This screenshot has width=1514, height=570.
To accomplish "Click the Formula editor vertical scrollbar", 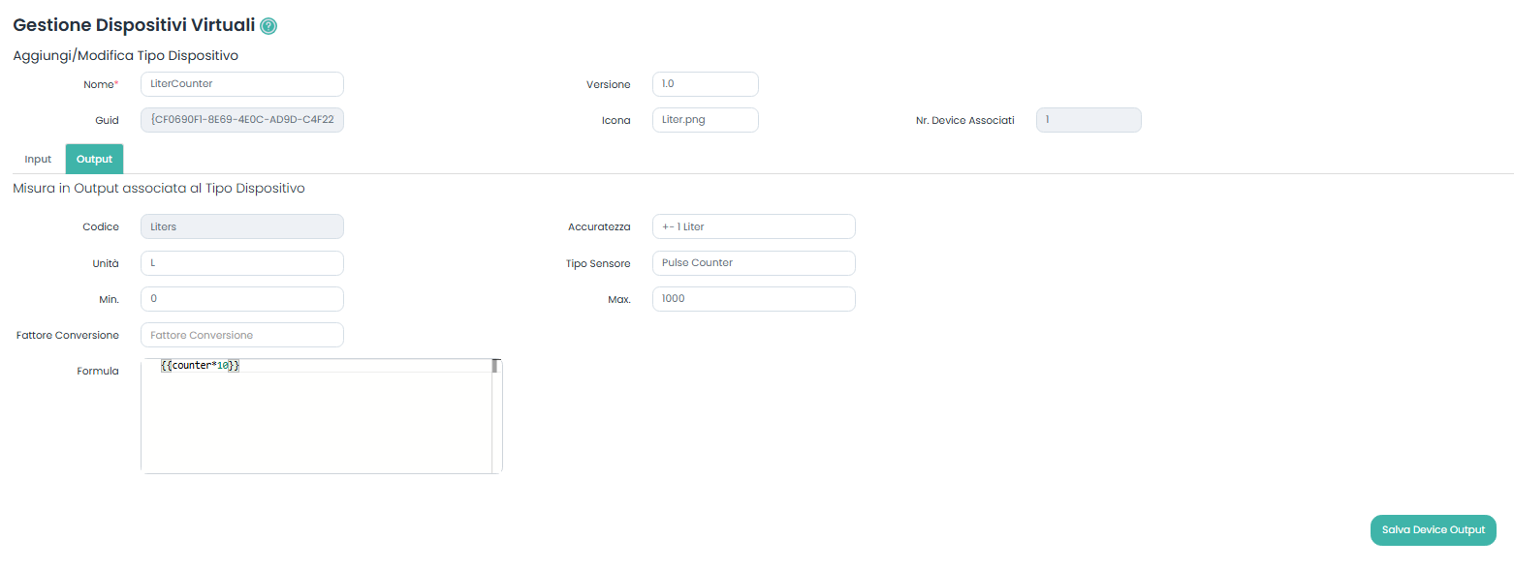I will coord(494,416).
